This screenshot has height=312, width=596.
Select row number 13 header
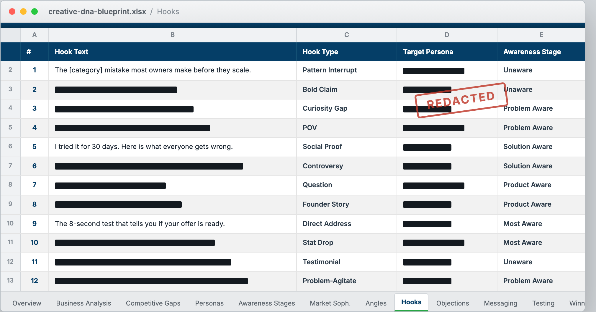pyautogui.click(x=10, y=281)
